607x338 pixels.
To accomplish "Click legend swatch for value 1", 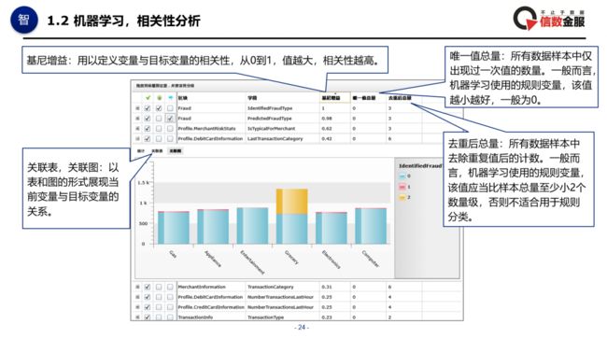I will 402,187.
